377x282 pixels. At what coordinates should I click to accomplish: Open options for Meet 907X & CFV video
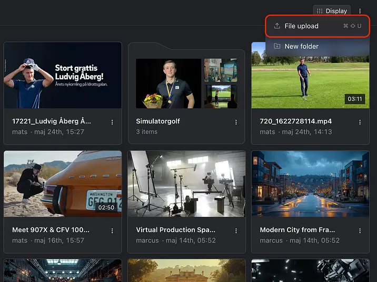pyautogui.click(x=112, y=231)
